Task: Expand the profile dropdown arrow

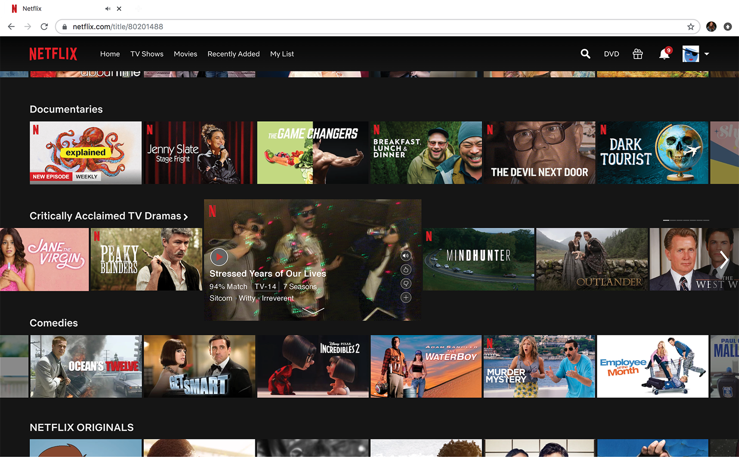Action: 707,54
